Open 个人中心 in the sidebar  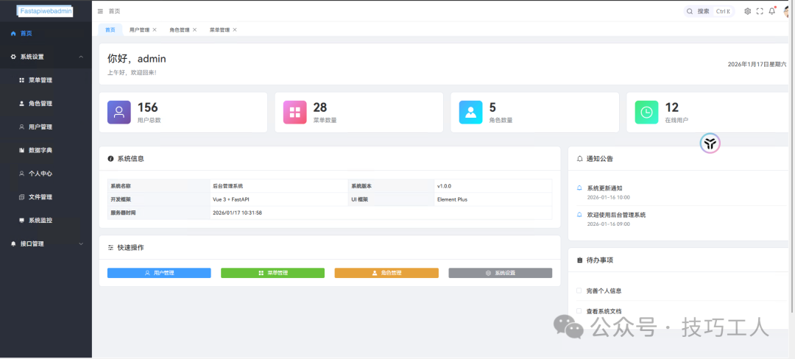[46, 174]
